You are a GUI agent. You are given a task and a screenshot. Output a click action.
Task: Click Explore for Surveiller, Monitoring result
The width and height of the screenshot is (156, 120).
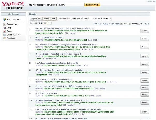click(x=145, y=103)
